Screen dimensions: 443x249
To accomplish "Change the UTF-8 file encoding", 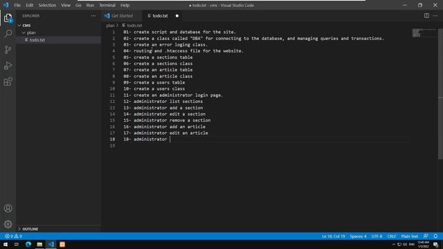I will (377, 237).
